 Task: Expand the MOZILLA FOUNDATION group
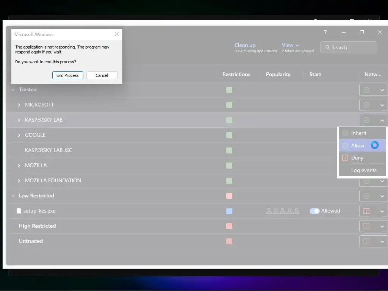coord(19,181)
